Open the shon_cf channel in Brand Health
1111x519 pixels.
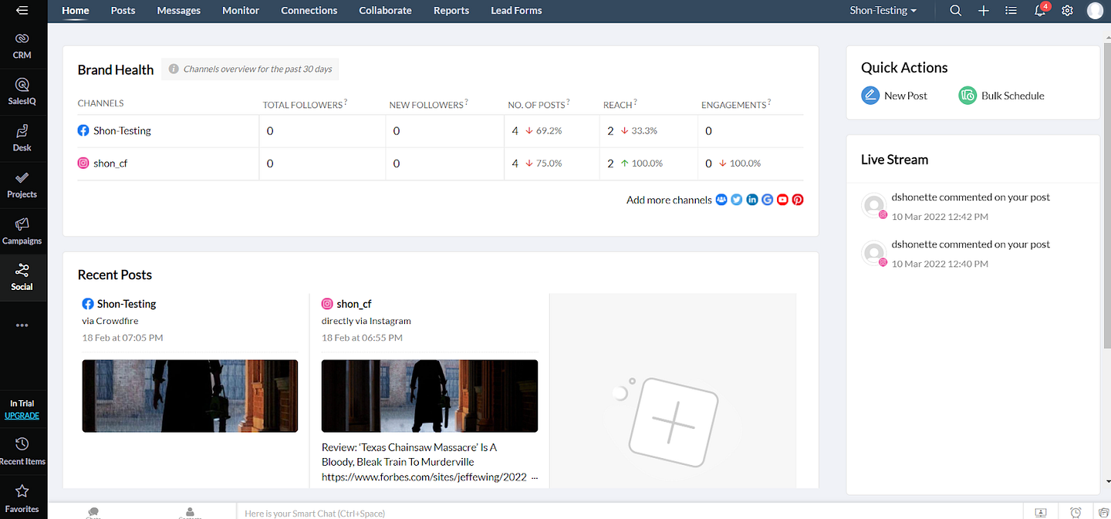pos(110,163)
